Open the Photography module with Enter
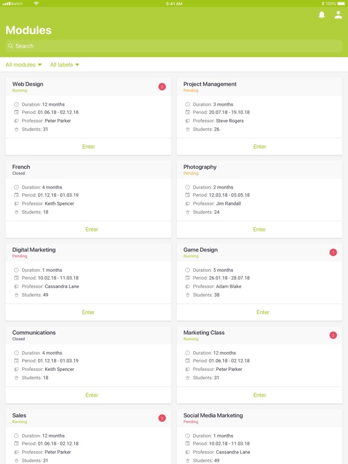 click(259, 230)
